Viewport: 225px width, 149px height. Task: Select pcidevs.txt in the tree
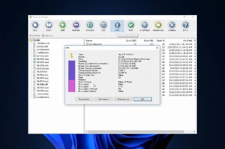click(42, 46)
